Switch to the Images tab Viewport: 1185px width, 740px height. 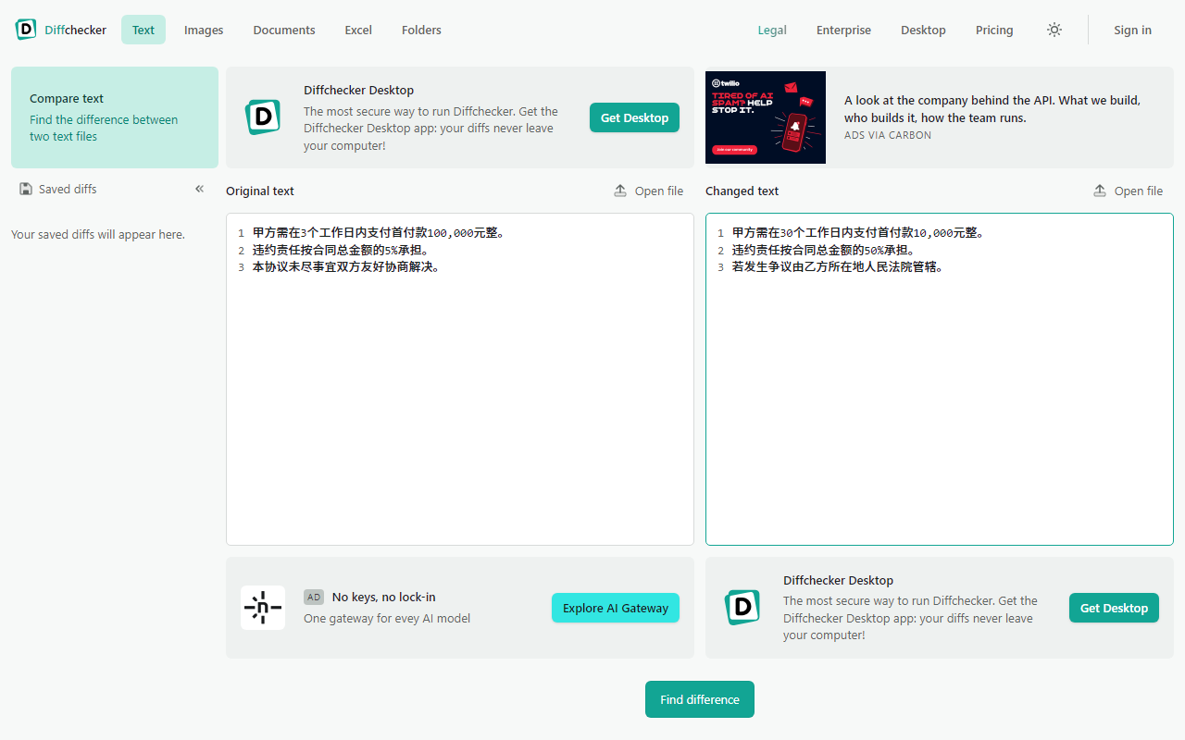point(204,30)
